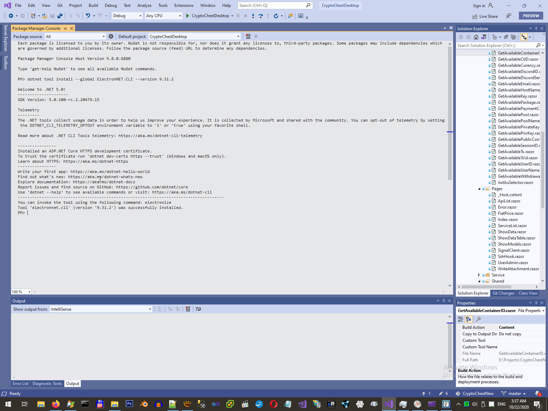Screen dimensions: 548x411
Task: Toggle word wrap in the Output window
Action: tap(198, 309)
